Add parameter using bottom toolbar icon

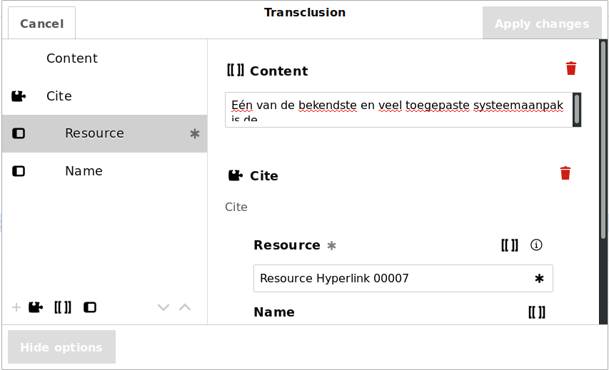[x=90, y=307]
